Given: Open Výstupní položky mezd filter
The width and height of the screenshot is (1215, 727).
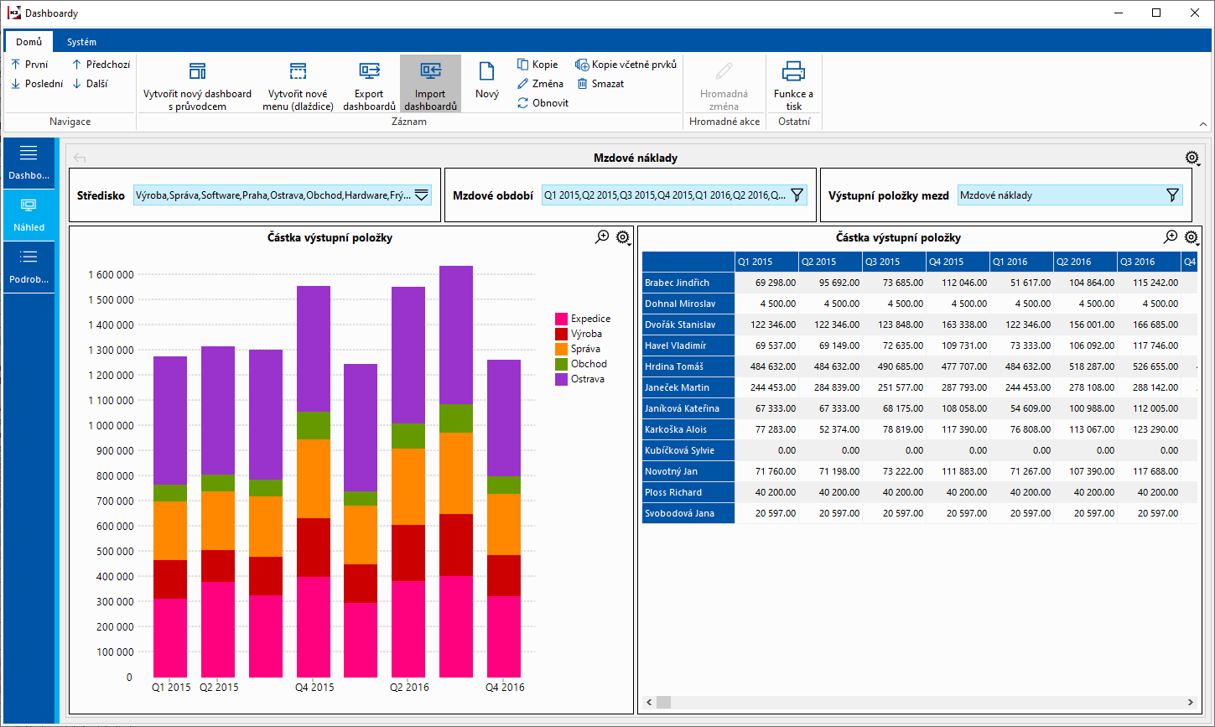Looking at the screenshot, I should click(1172, 195).
